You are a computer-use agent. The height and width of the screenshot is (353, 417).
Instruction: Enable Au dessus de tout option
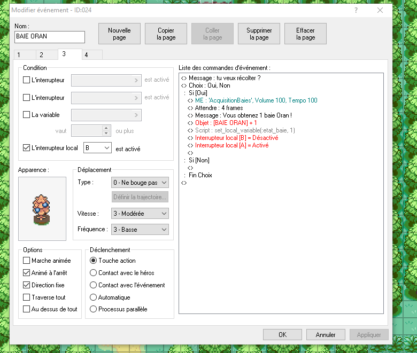pyautogui.click(x=26, y=309)
